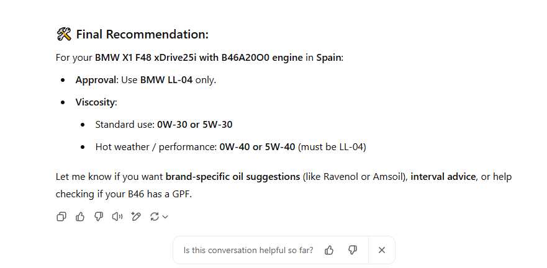
Task: Click the bold 'Spain' word in the intro line
Action: point(328,58)
